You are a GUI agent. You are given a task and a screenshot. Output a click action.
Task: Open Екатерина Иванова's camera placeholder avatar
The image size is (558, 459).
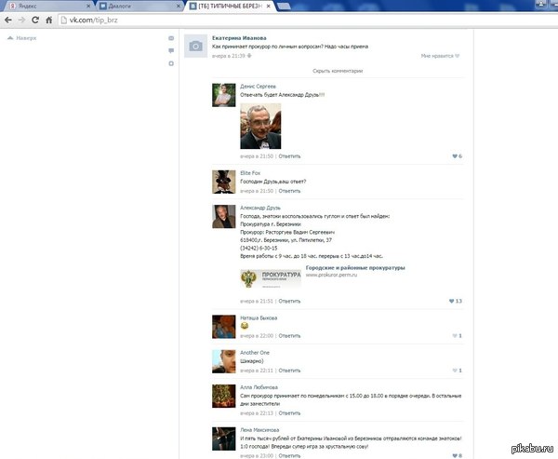[195, 47]
